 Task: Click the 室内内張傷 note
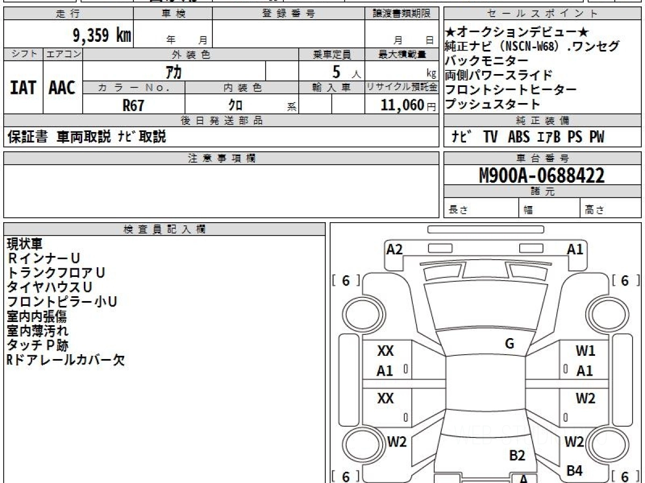37,316
